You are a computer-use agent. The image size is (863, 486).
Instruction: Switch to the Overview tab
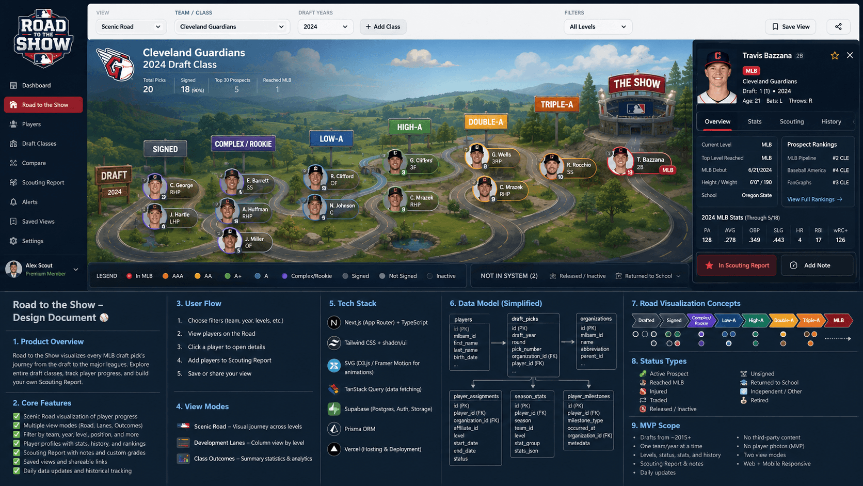coord(717,121)
